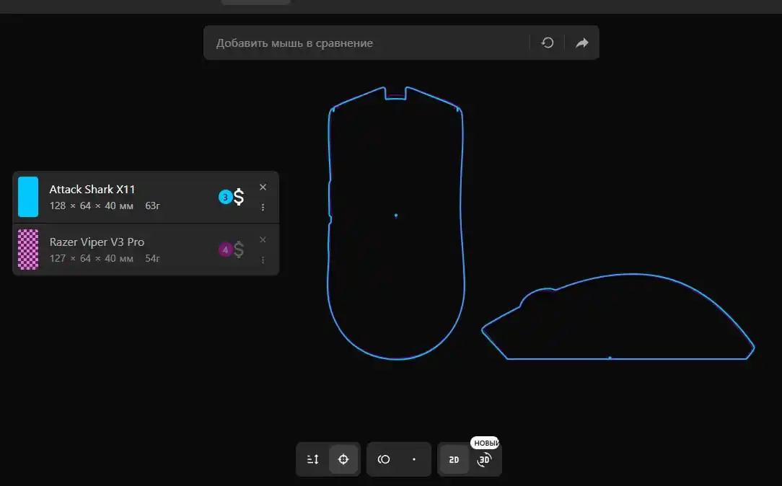Select the cyan color swatch for Attack Shark X11
Viewport: 782px width, 486px height.
click(x=28, y=197)
